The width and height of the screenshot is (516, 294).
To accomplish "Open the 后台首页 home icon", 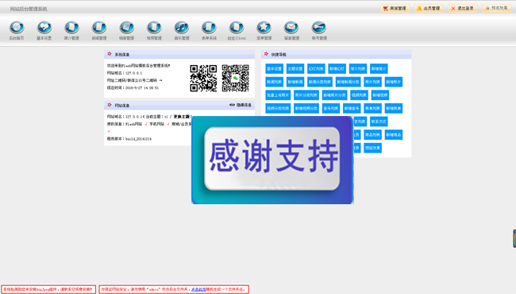I will 17,27.
